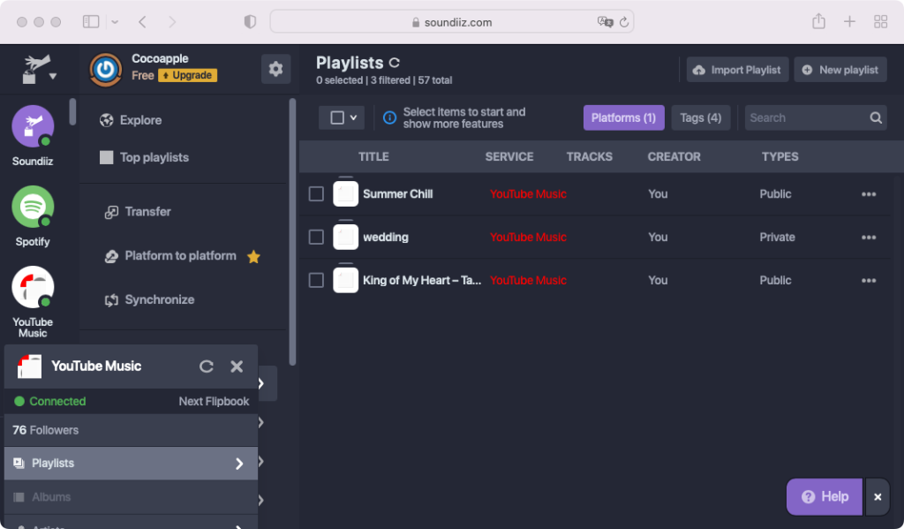Select the wedding playlist checkbox
Image resolution: width=904 pixels, height=529 pixels.
pos(316,238)
